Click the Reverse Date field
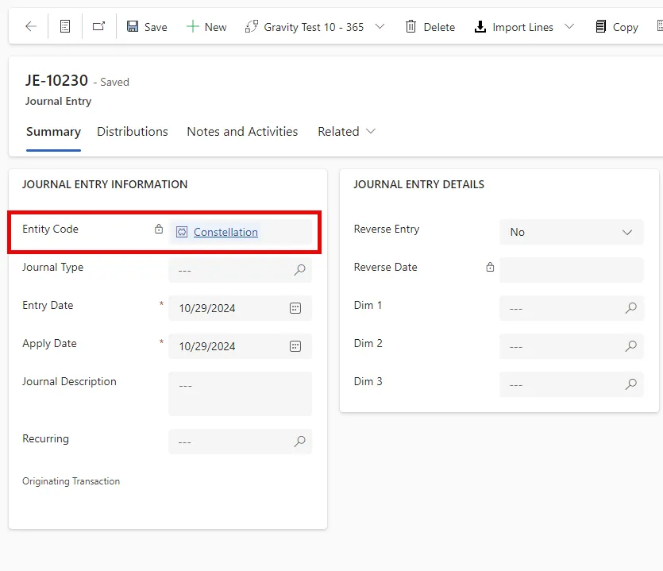Screen dimensions: 663x571 pos(571,270)
